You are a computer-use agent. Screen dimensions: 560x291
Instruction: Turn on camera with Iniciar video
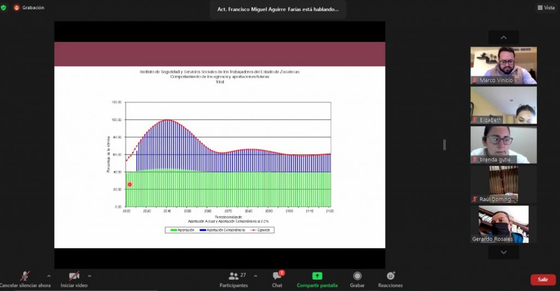coord(74,276)
